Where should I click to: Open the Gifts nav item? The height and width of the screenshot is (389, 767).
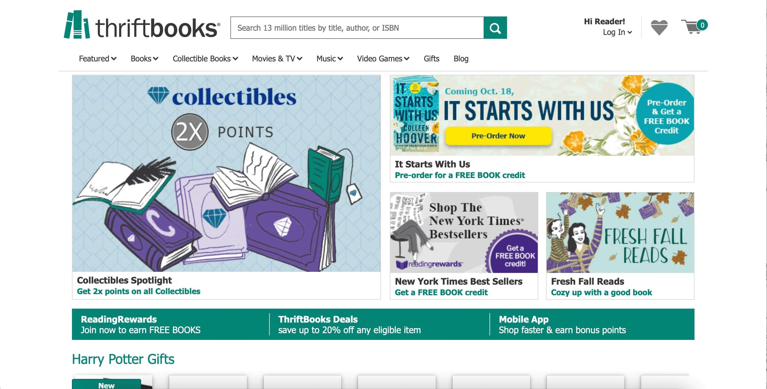coord(431,59)
